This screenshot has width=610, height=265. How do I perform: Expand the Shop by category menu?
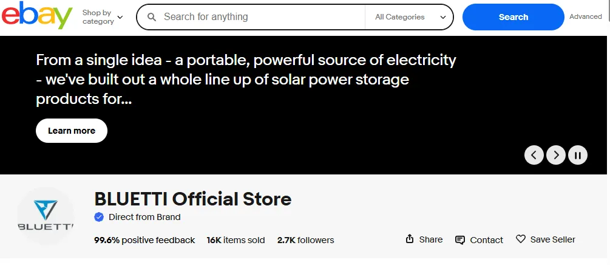[x=102, y=17]
